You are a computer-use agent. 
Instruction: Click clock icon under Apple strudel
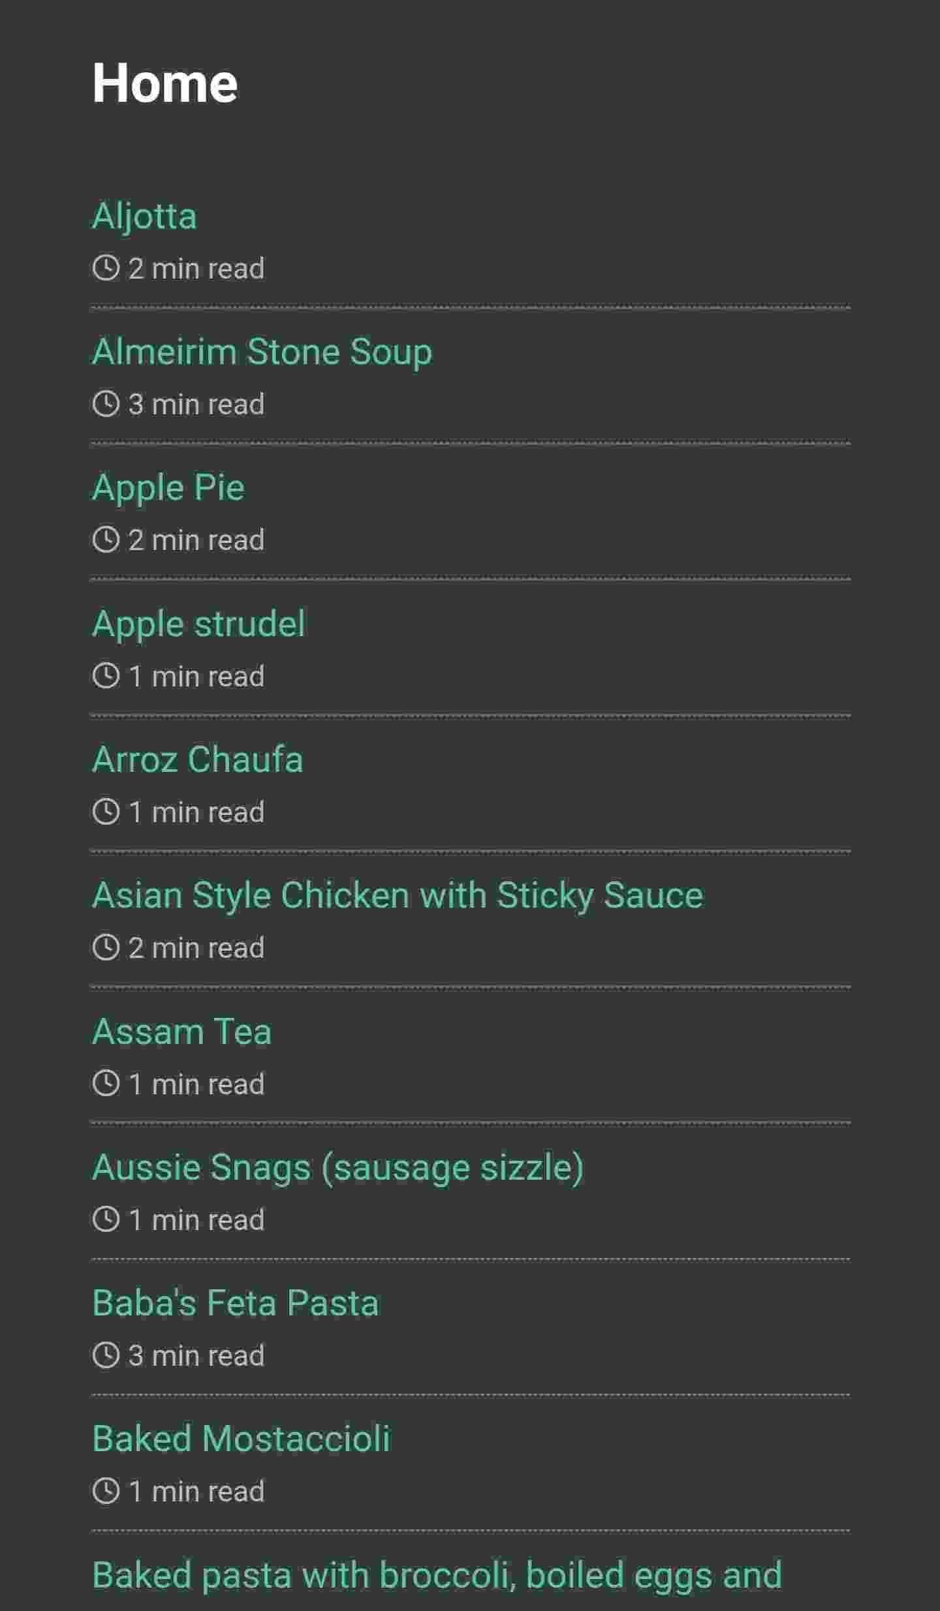106,676
